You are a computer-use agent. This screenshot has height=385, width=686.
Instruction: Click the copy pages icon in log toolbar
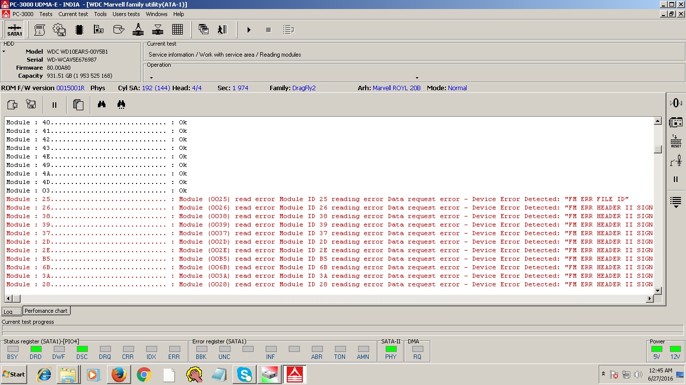(78, 105)
